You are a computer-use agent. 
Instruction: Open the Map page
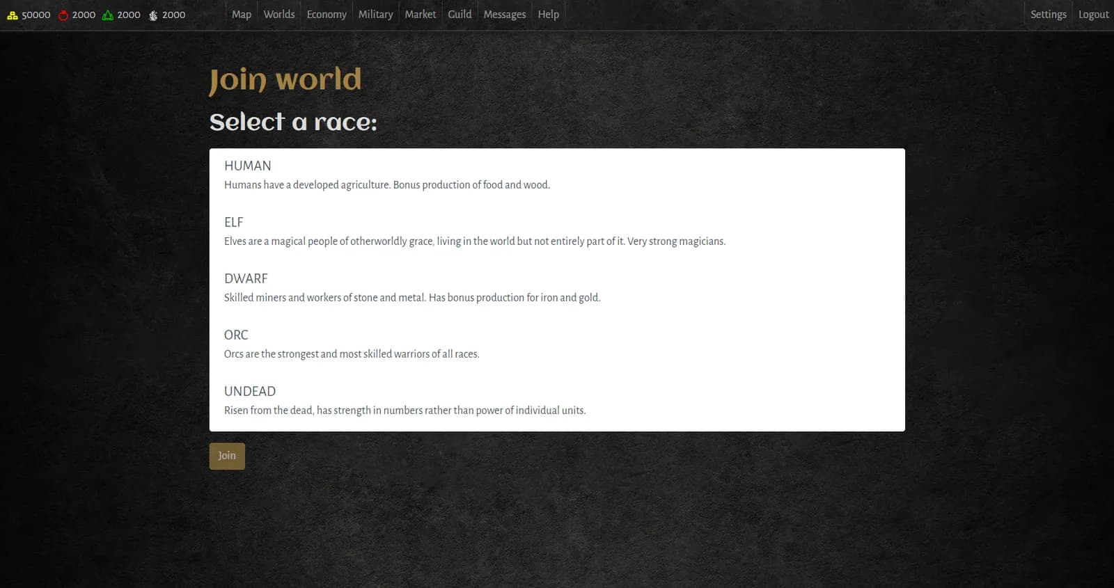pos(242,15)
